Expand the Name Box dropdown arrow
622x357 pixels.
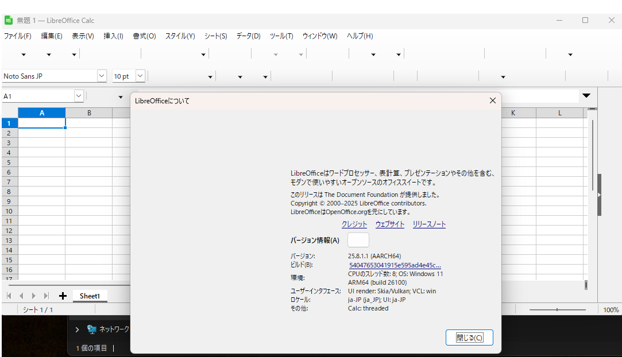coord(79,96)
